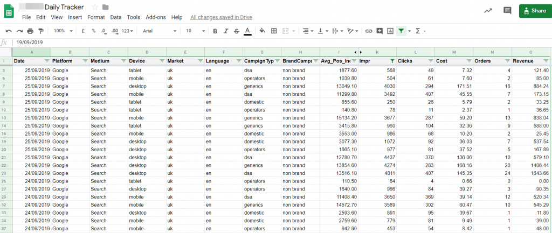The height and width of the screenshot is (233, 552).
Task: Select the paint format roller tool
Action: pyautogui.click(x=41, y=31)
